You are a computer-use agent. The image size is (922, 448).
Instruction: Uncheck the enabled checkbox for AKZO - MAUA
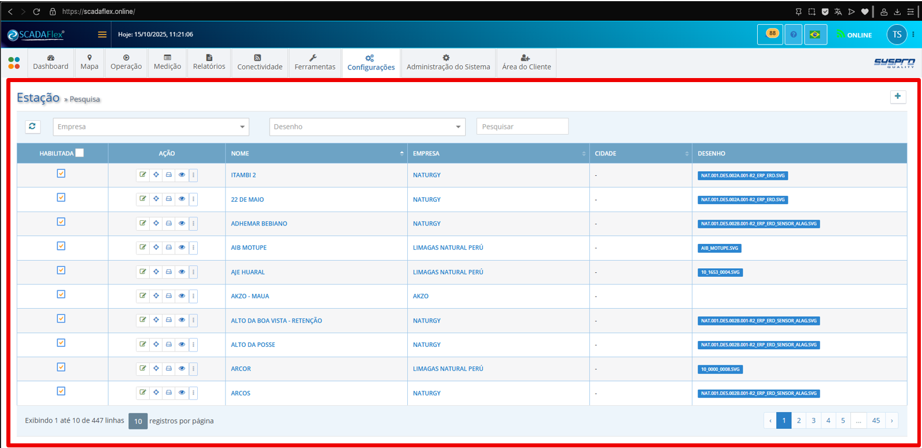(x=61, y=294)
